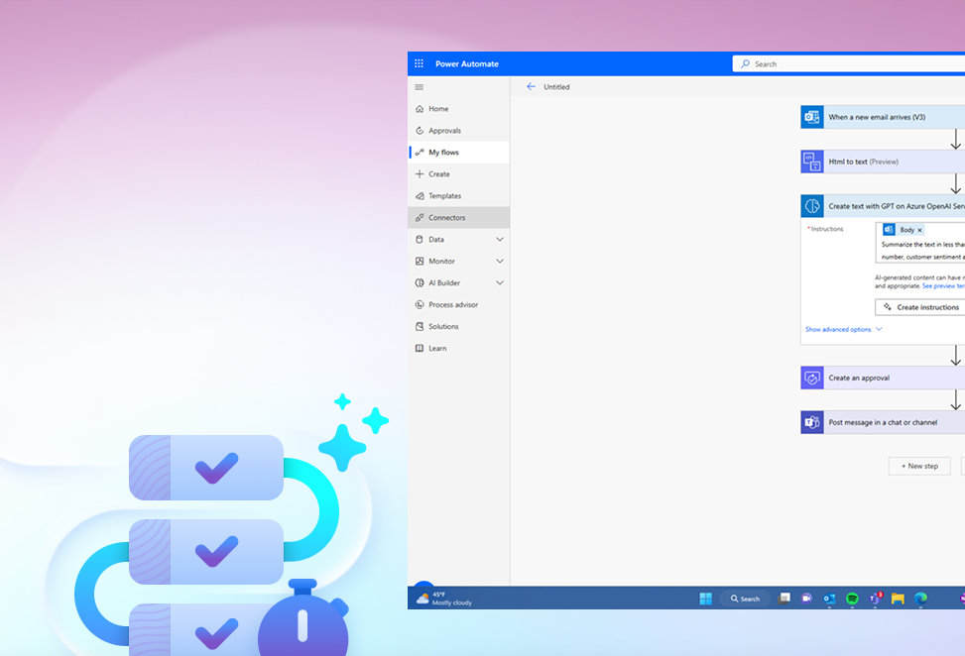Image resolution: width=965 pixels, height=656 pixels.
Task: Open Spotify from the taskbar
Action: click(x=852, y=599)
